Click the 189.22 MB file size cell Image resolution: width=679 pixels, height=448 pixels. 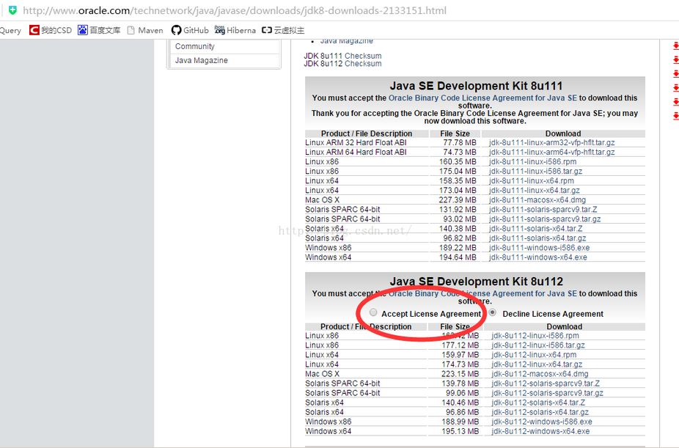click(x=458, y=248)
